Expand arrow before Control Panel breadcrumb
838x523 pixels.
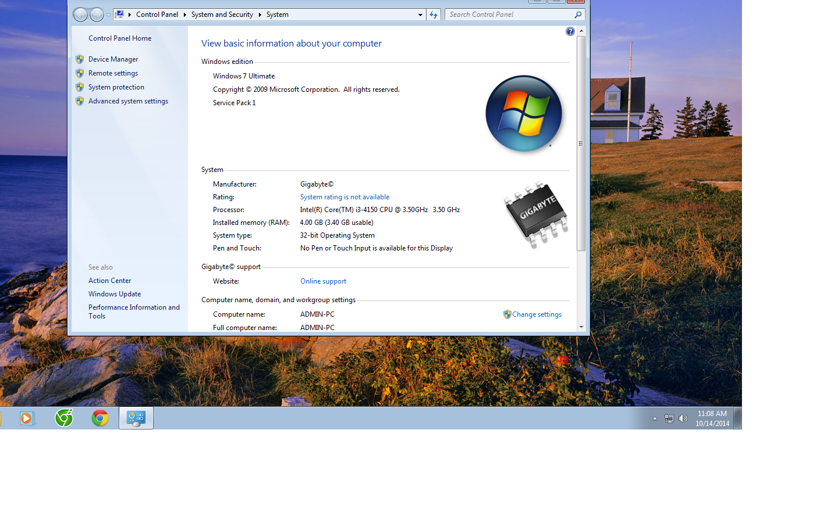pyautogui.click(x=130, y=15)
